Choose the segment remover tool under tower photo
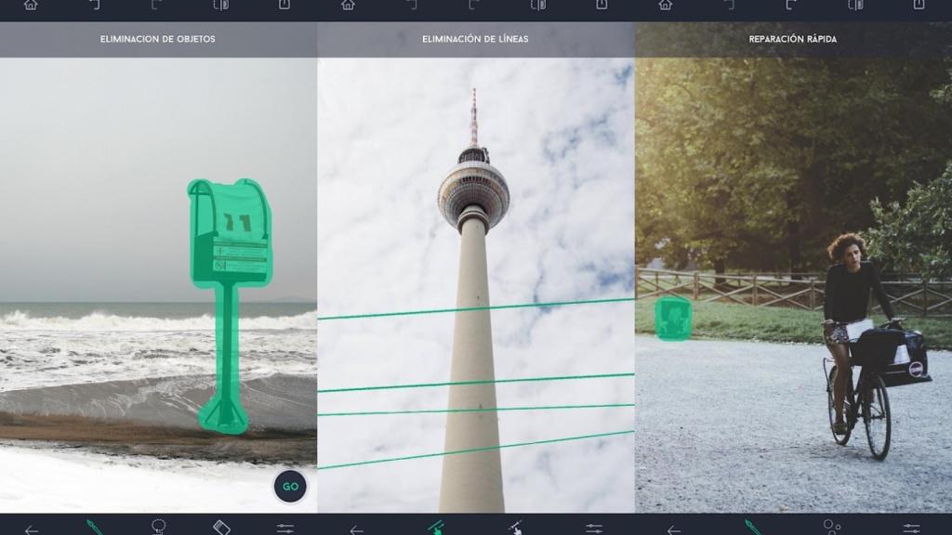 click(x=515, y=528)
